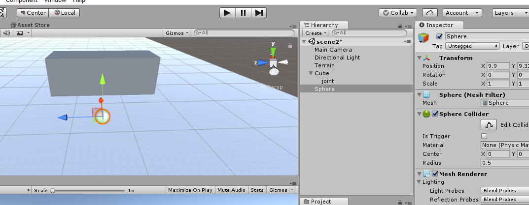529x205 pixels.
Task: Collapse the scene2 foldout in the Hierarchy
Action: tap(304, 42)
